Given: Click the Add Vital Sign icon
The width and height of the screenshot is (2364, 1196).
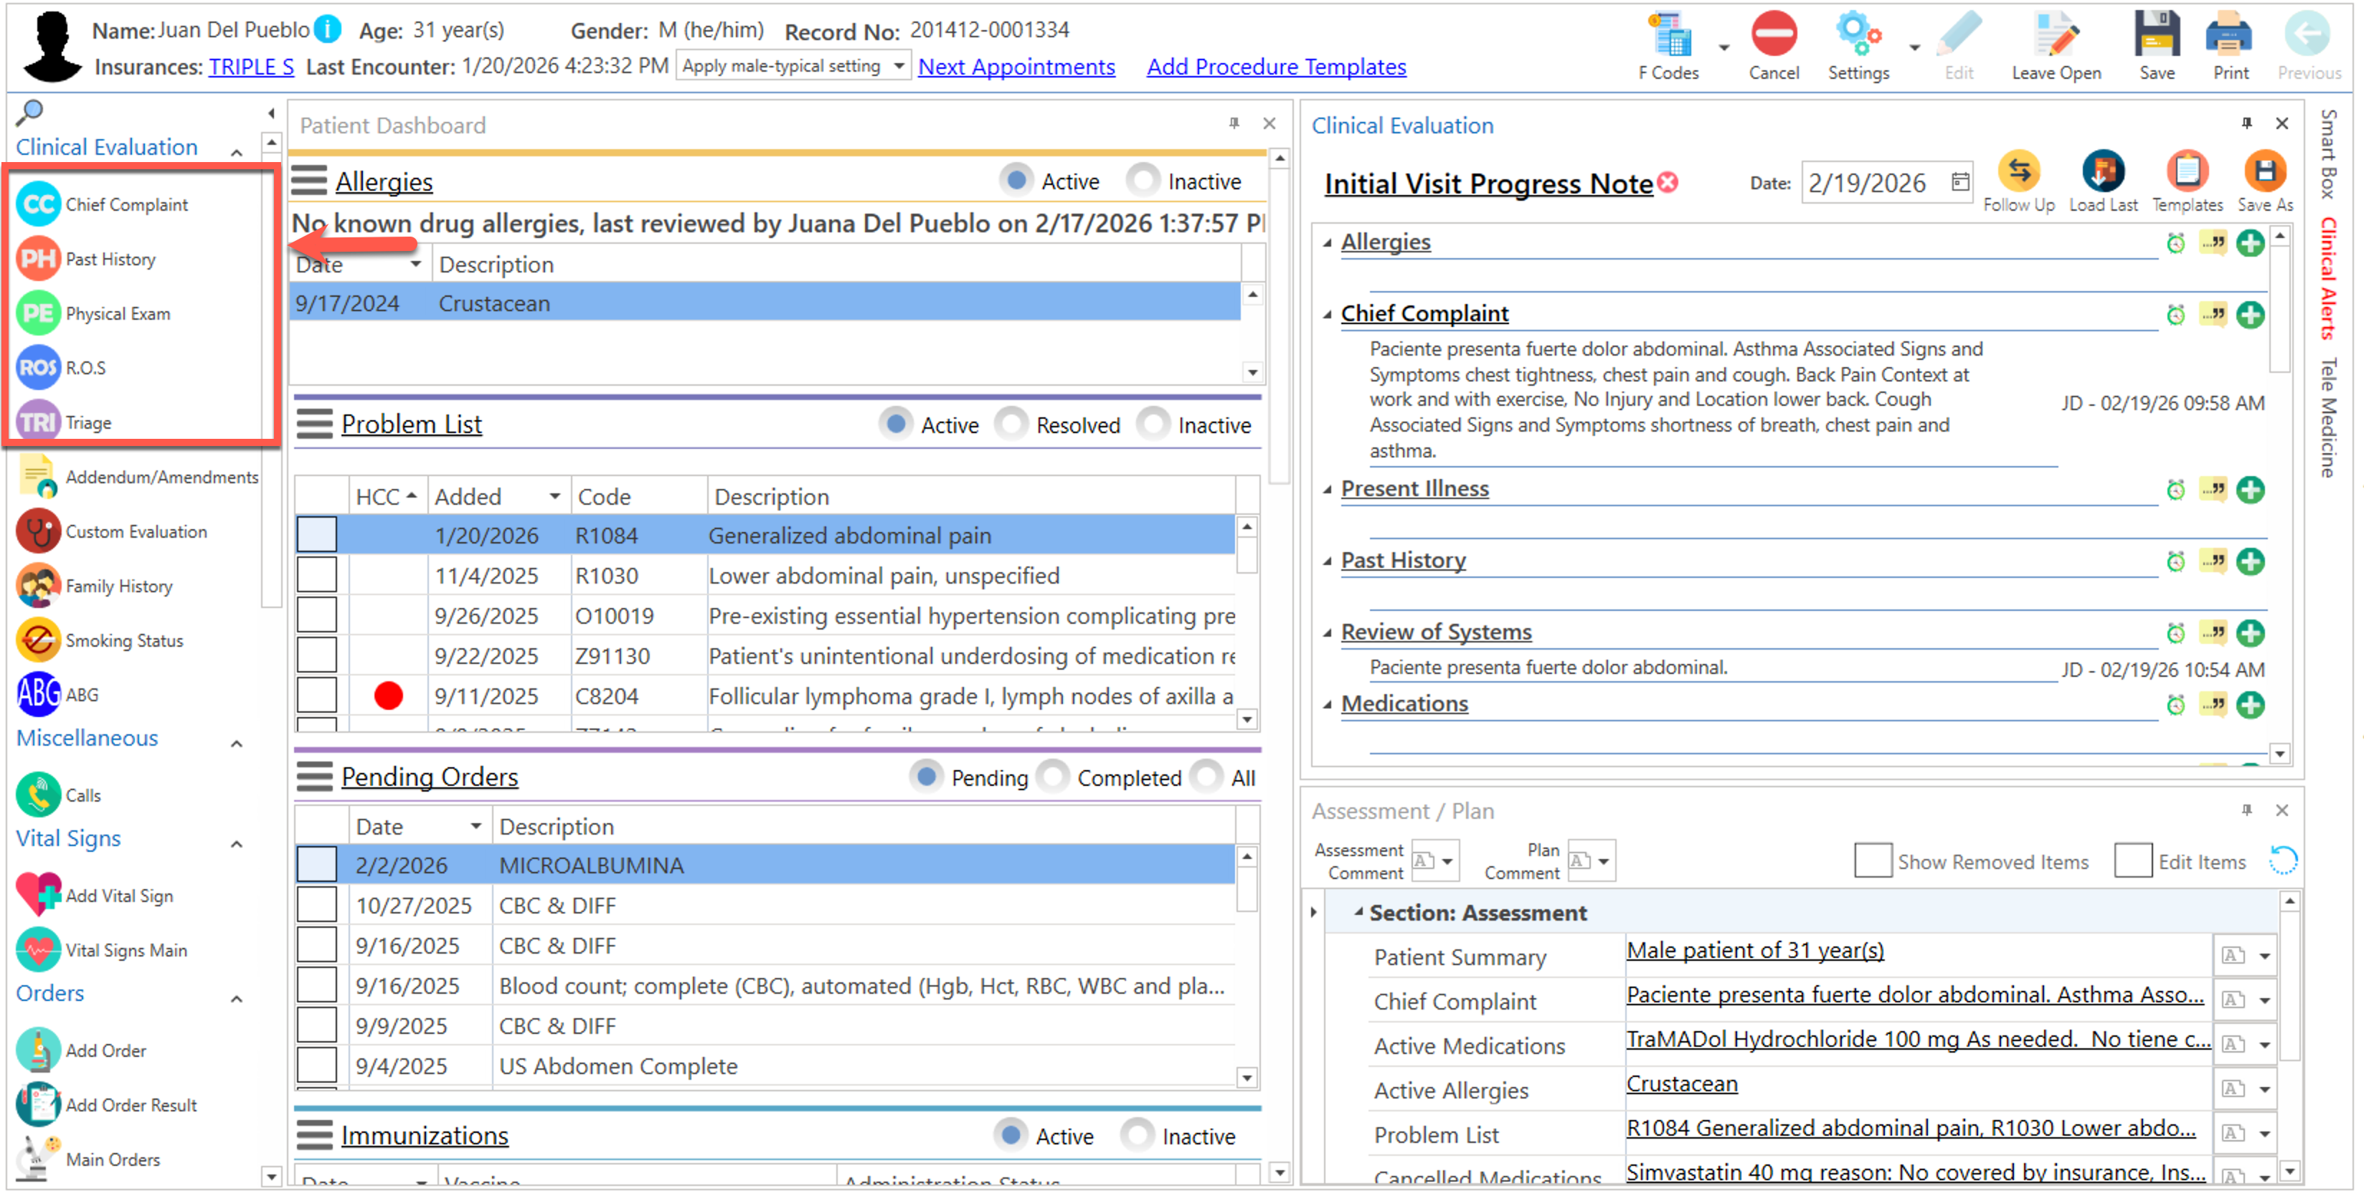Looking at the screenshot, I should (x=37, y=895).
